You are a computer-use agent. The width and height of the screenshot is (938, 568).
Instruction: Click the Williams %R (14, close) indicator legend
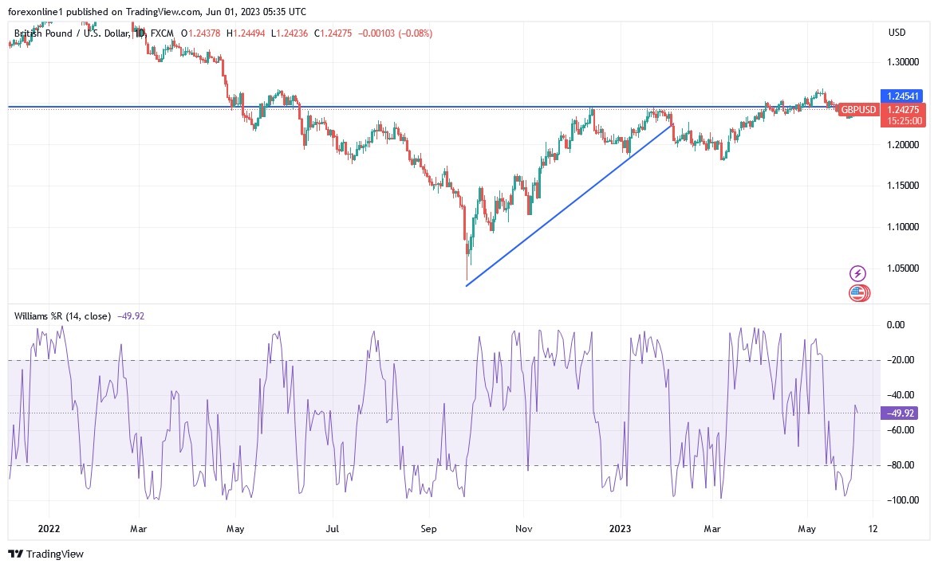(x=62, y=316)
